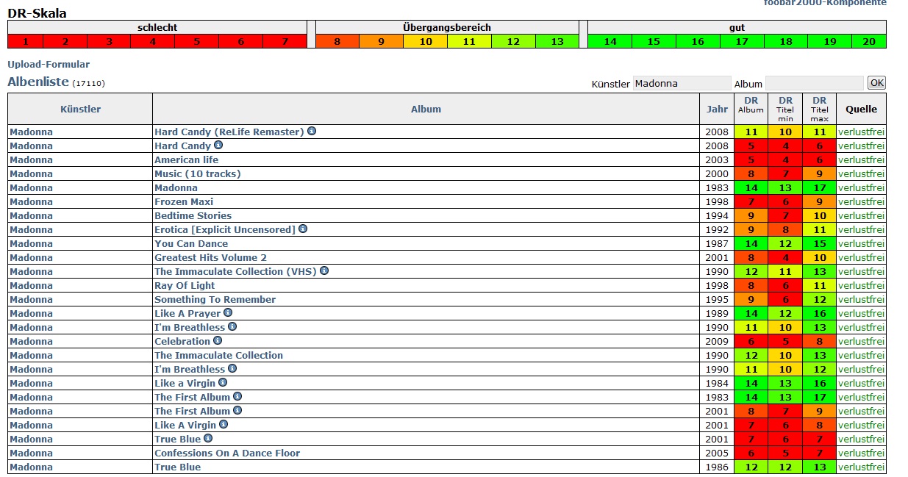Click info icon of the 2001 True Blue entry
Image resolution: width=908 pixels, height=477 pixels.
click(x=208, y=439)
